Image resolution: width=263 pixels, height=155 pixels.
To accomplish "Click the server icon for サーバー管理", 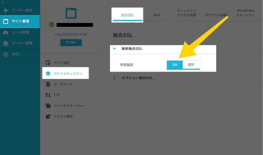I will 6,43.
